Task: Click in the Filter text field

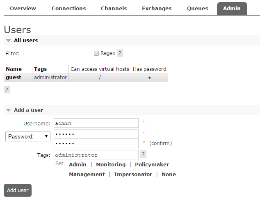Action: pos(57,53)
